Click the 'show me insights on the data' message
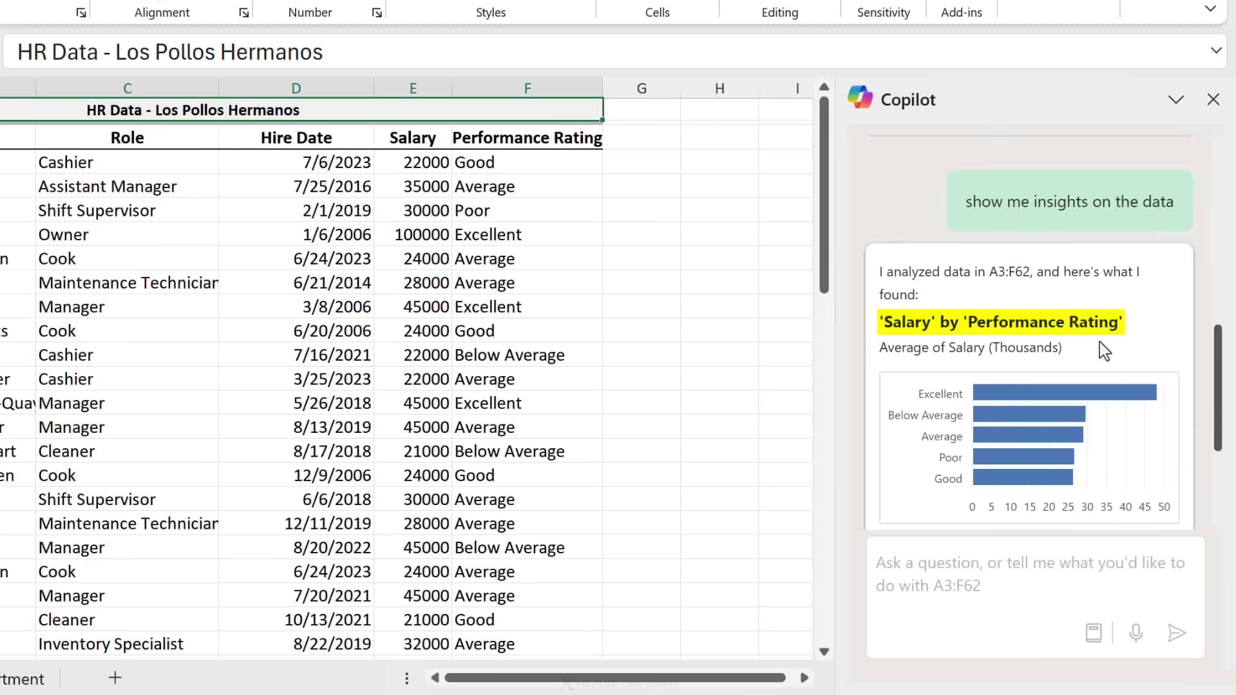This screenshot has height=695, width=1236. coord(1069,201)
